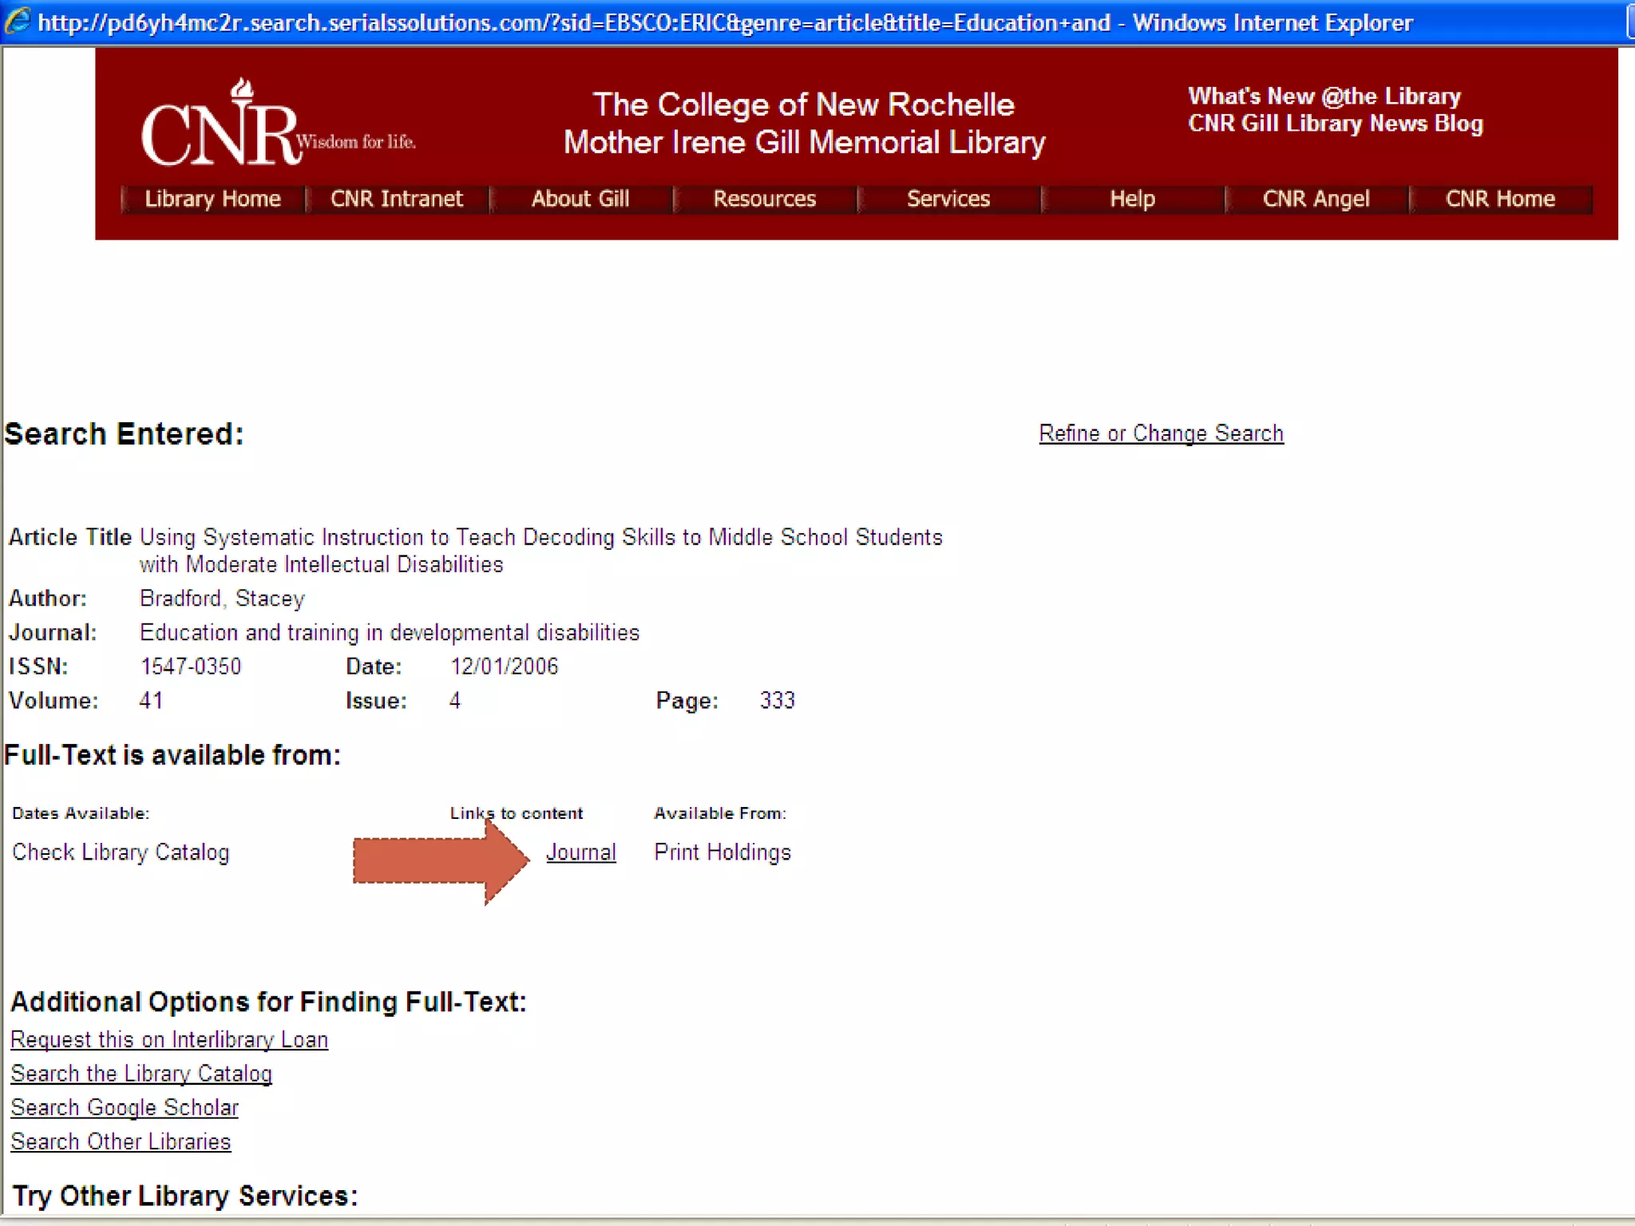The height and width of the screenshot is (1226, 1635).
Task: Open the Services navigation item
Action: [948, 199]
